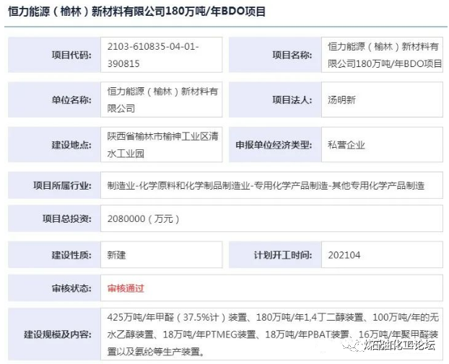Click project code value 2103-610835-04-01-390815
The width and height of the screenshot is (449, 364).
(153, 55)
